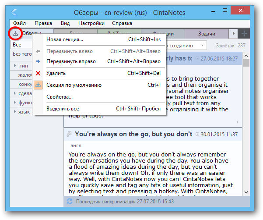This screenshot has width=263, height=220.
Task: Click clock icon beside 30.01.2015 11:37
Action: 197,134
